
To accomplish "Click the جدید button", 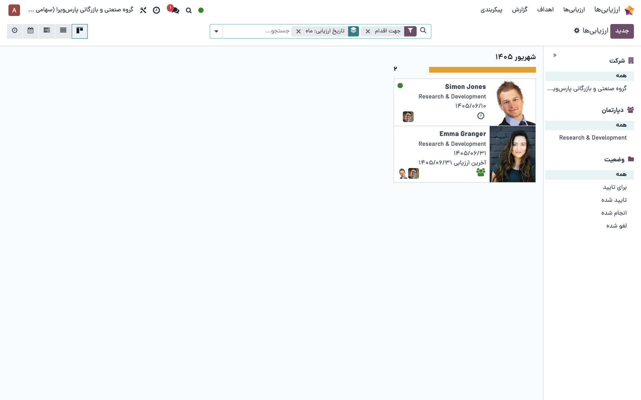I will [x=622, y=31].
